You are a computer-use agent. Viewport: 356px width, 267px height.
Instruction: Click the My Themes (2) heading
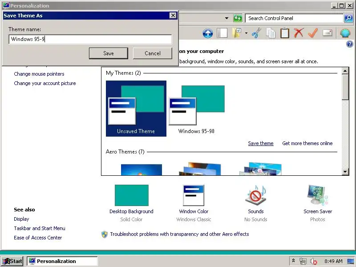pos(123,73)
